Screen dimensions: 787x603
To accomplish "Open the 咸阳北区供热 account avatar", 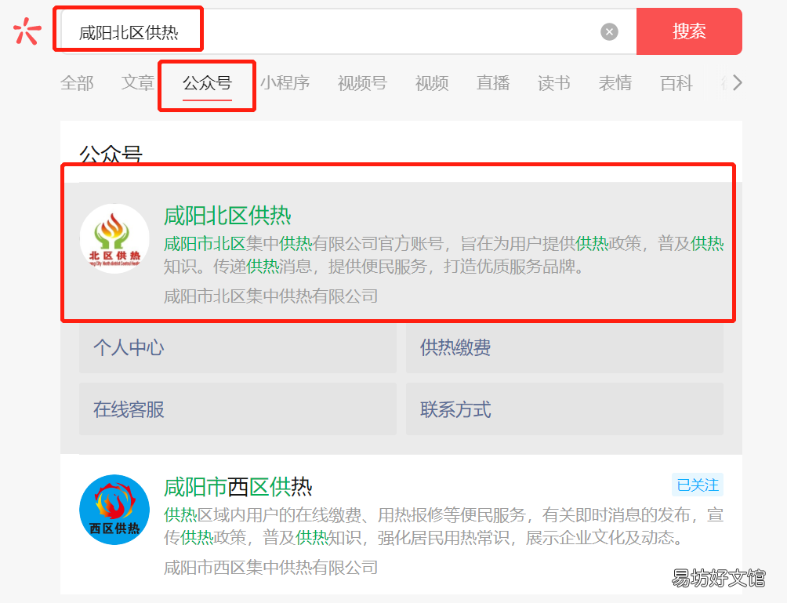I will point(114,238).
